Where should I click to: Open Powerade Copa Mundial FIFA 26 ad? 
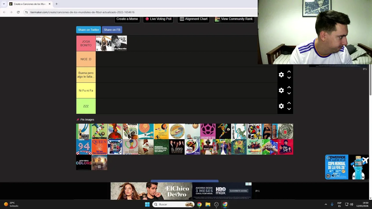coord(347,167)
